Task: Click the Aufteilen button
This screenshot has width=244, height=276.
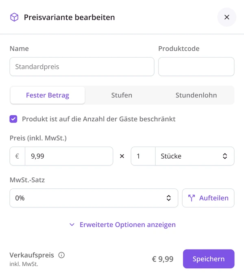Action: (x=208, y=198)
